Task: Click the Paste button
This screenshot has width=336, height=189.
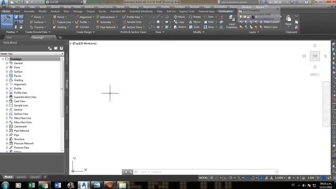Action: (x=288, y=20)
